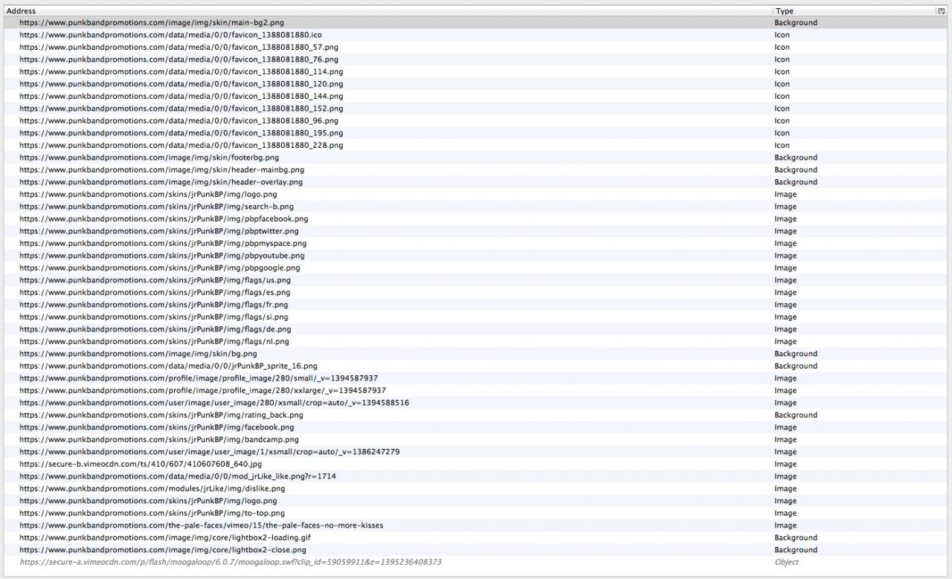Select the rating_back.png address row

click(476, 415)
